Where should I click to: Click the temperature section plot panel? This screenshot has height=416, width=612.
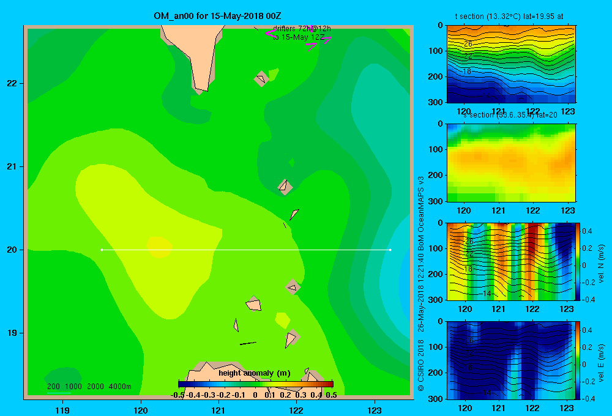click(511, 64)
